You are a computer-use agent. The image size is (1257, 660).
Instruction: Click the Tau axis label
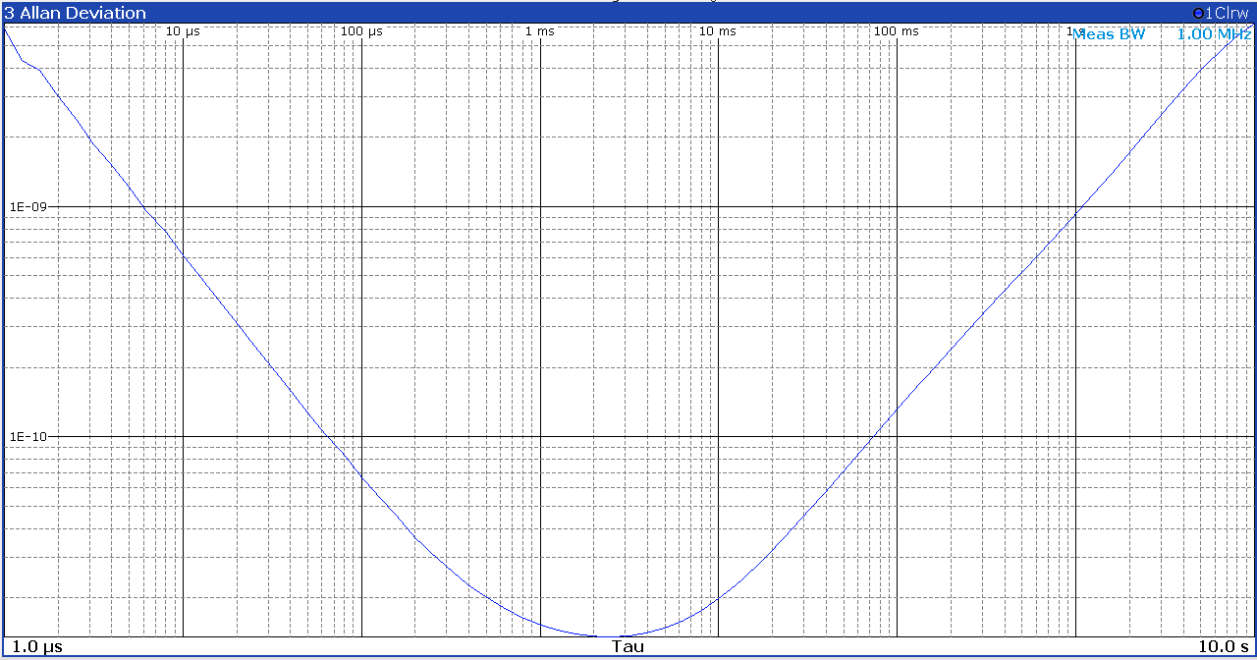tap(628, 646)
